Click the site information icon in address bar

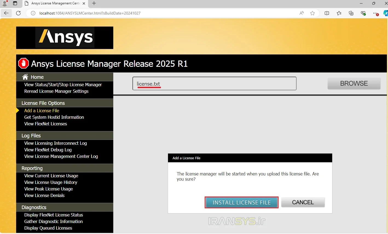[x=33, y=13]
